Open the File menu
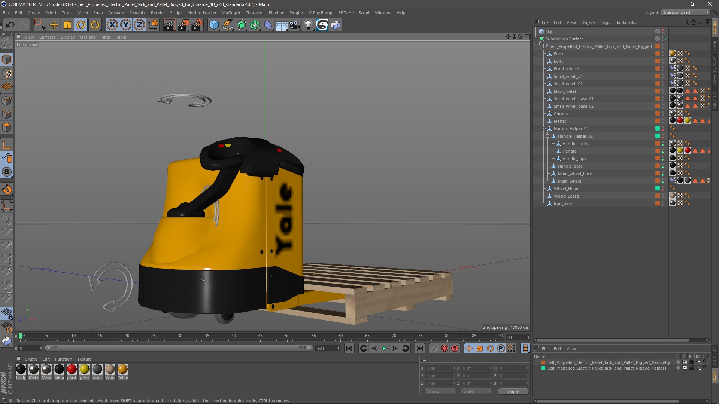This screenshot has width=719, height=404. (6, 13)
